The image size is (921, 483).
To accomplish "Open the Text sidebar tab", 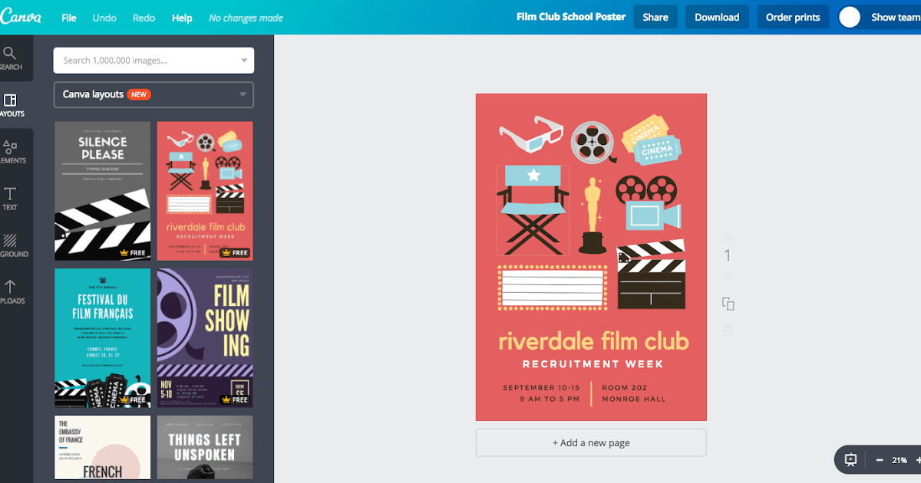I will click(x=11, y=199).
